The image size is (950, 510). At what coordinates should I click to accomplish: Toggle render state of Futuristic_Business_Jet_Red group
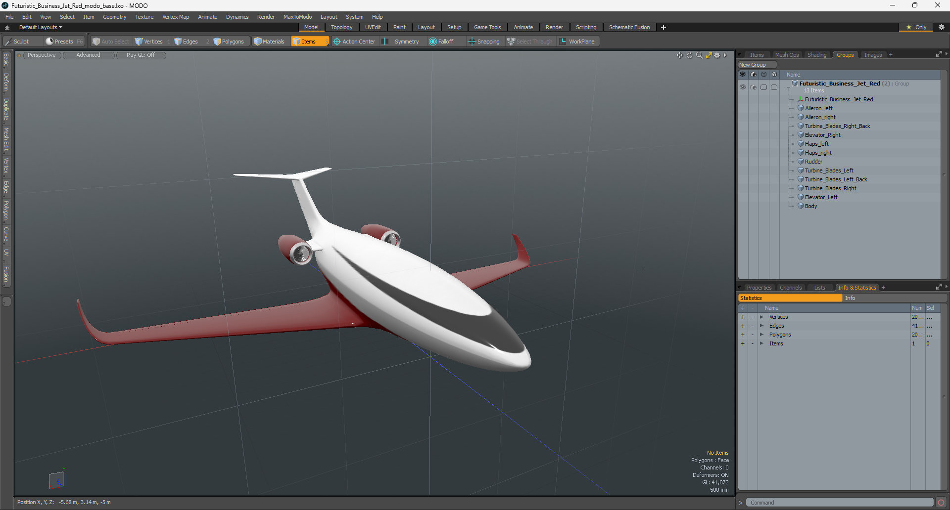point(753,87)
